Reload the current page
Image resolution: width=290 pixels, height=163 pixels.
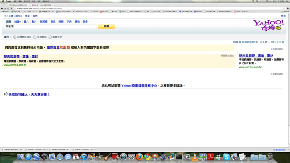click(x=8, y=8)
